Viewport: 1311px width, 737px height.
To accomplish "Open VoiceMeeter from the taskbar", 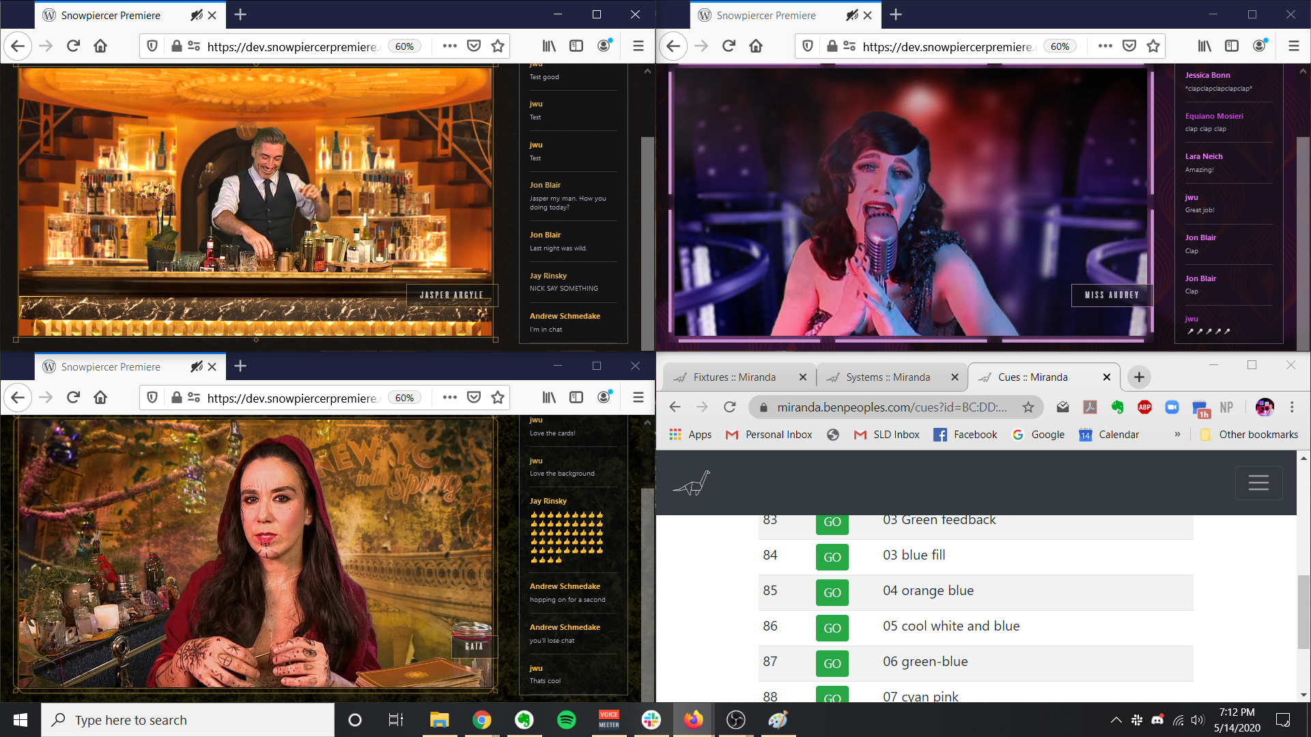I will pyautogui.click(x=608, y=720).
